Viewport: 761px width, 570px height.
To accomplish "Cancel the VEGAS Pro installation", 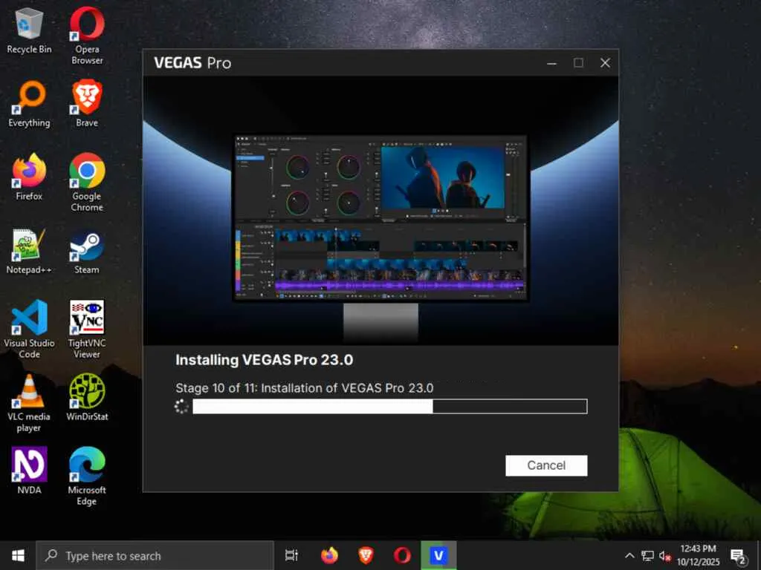I will point(546,465).
